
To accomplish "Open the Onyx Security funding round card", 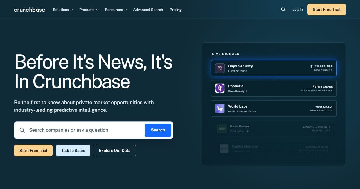I will click(274, 68).
